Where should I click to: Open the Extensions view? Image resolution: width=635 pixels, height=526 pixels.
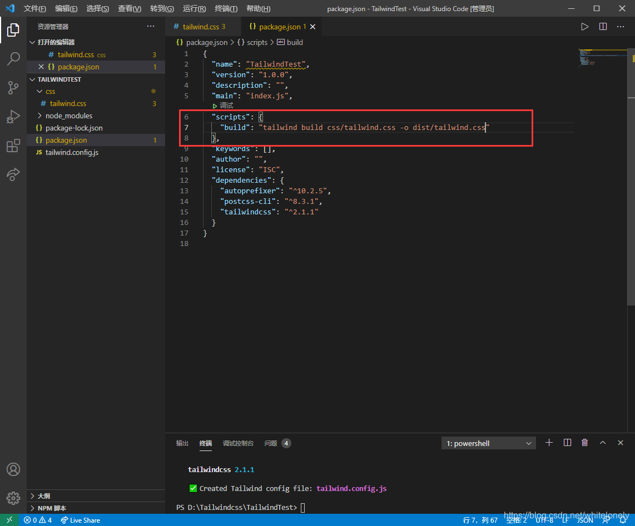[13, 146]
